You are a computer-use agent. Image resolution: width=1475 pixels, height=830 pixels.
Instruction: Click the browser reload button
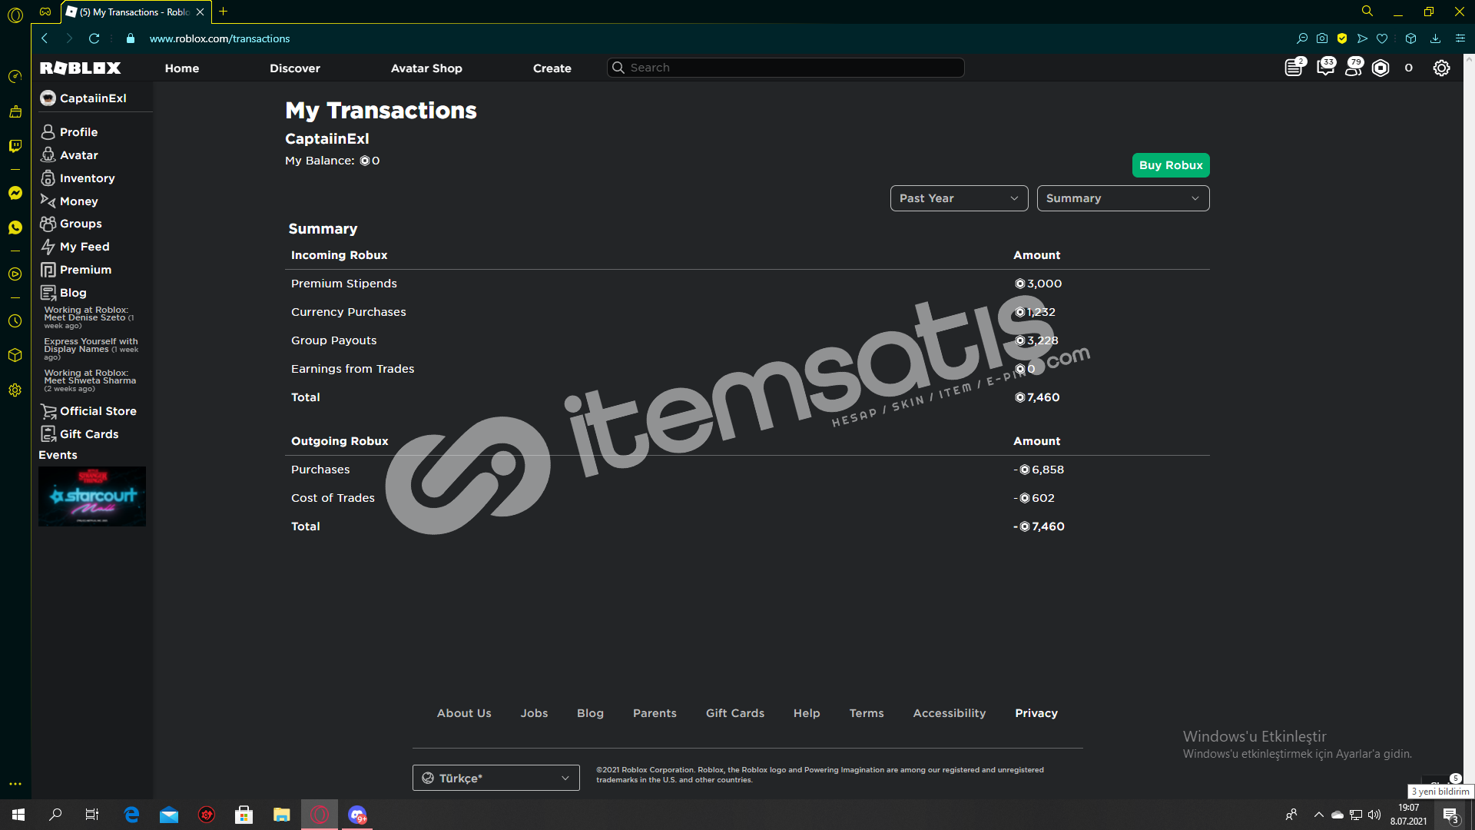(94, 38)
